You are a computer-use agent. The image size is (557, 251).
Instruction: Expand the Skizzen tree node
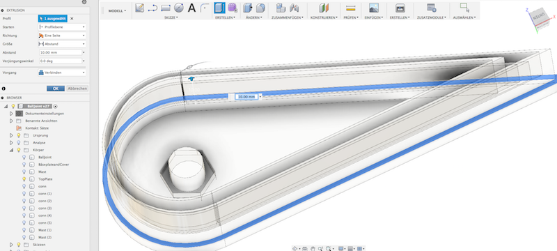(x=11, y=245)
